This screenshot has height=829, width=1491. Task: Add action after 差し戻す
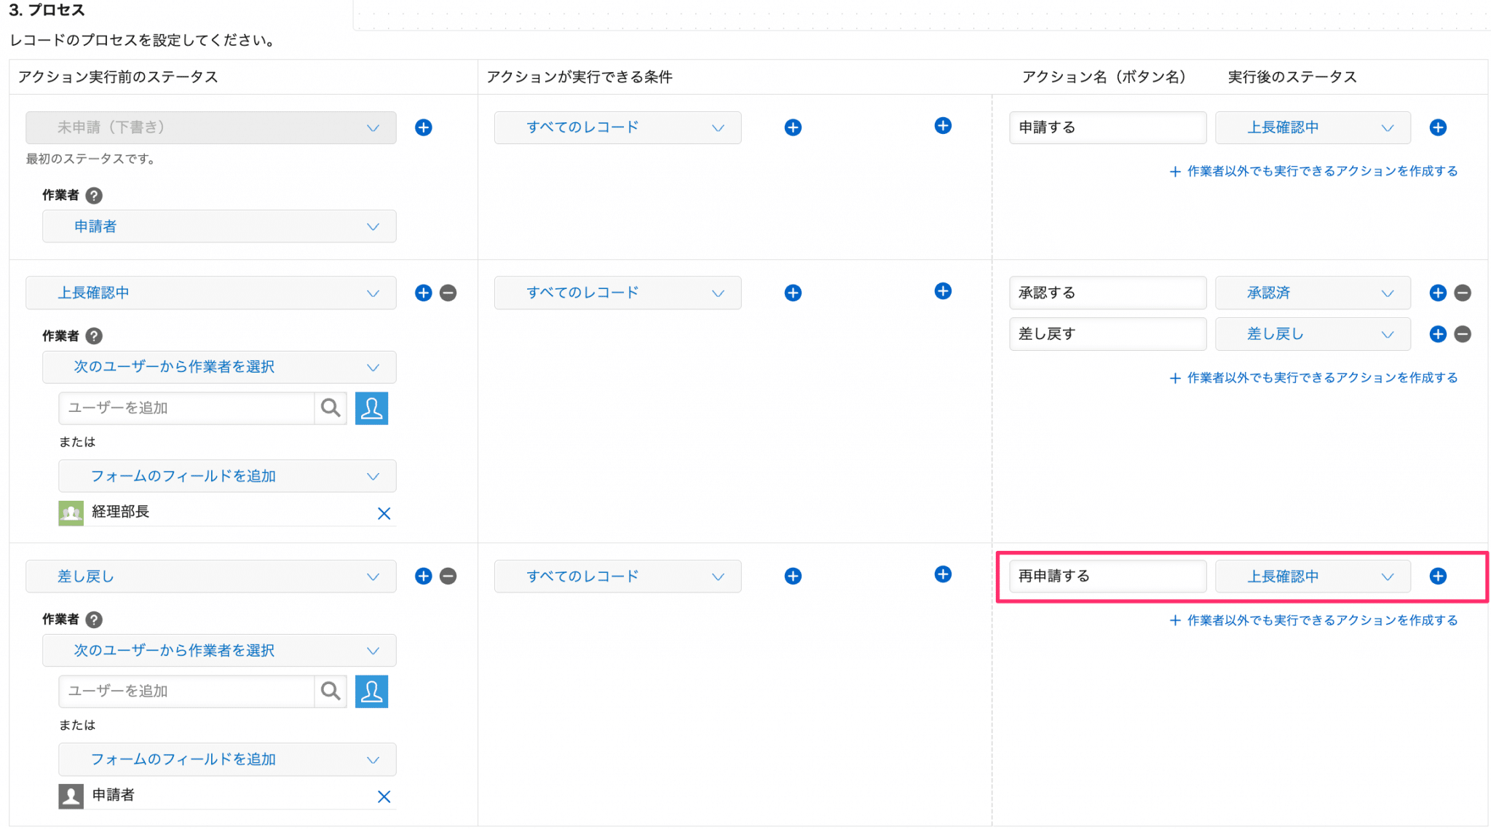click(1438, 334)
